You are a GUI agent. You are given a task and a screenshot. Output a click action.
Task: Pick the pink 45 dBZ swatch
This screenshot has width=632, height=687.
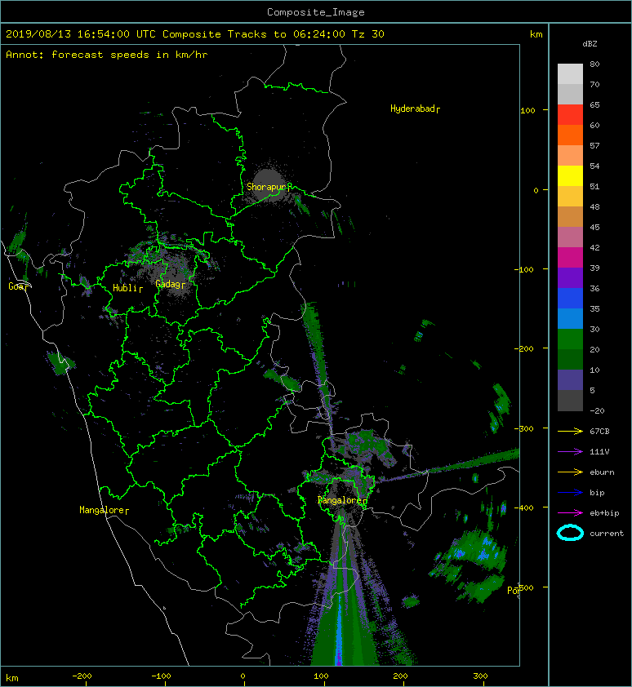click(570, 237)
